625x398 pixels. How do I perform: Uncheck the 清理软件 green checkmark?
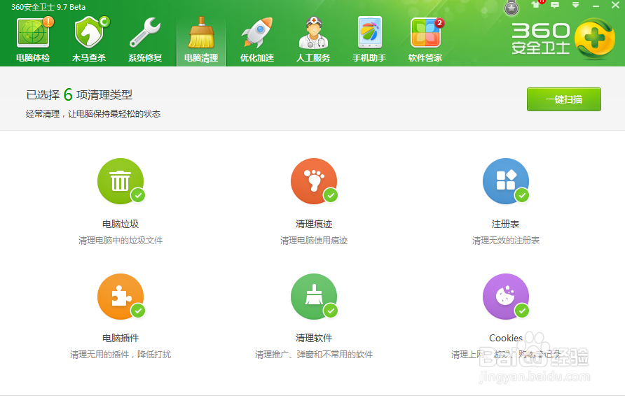(331, 311)
